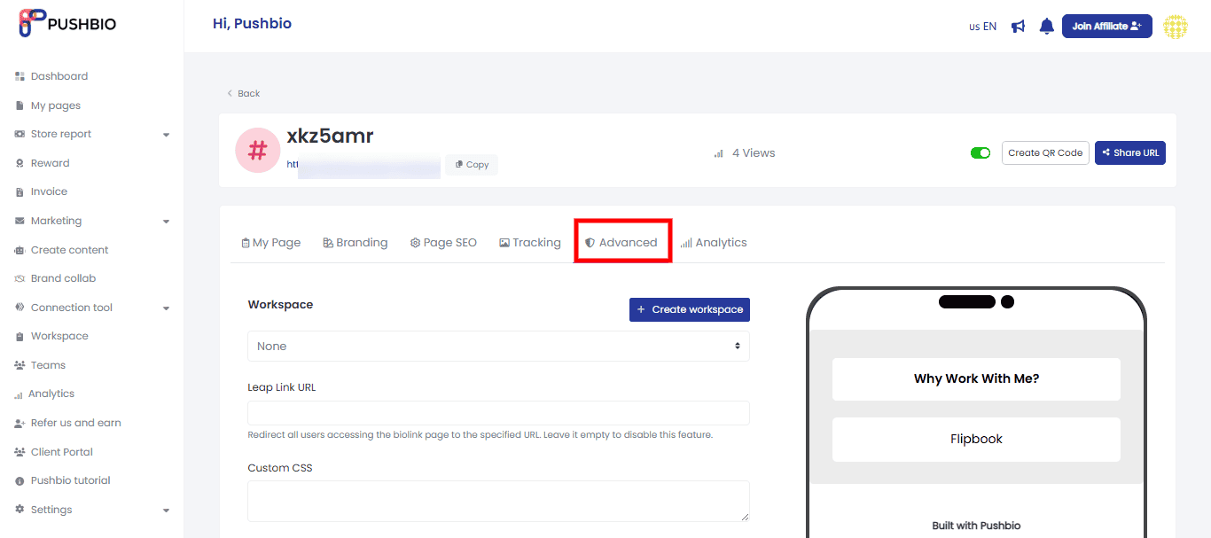Select the Refer us and earn icon
Viewport: 1211px width, 538px height.
20,422
